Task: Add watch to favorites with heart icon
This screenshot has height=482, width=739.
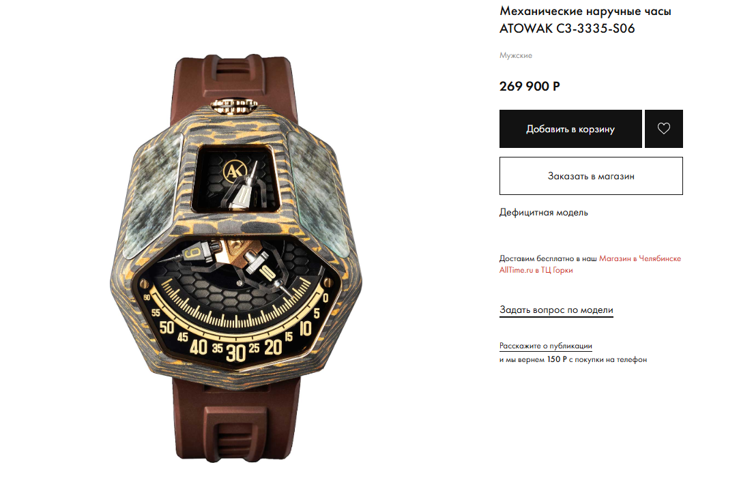Action: coord(663,128)
